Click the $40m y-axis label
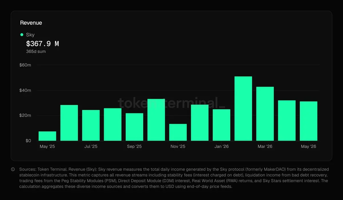The image size is (343, 200). click(x=25, y=91)
